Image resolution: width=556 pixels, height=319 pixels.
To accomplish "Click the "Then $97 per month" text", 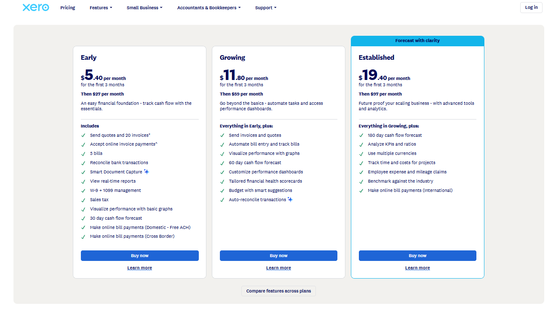I will (380, 94).
